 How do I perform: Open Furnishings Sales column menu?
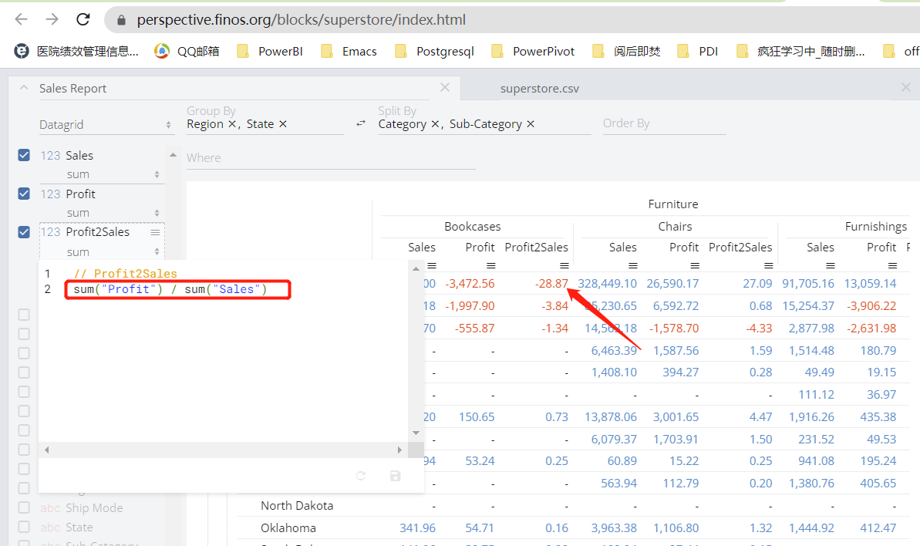tap(831, 265)
